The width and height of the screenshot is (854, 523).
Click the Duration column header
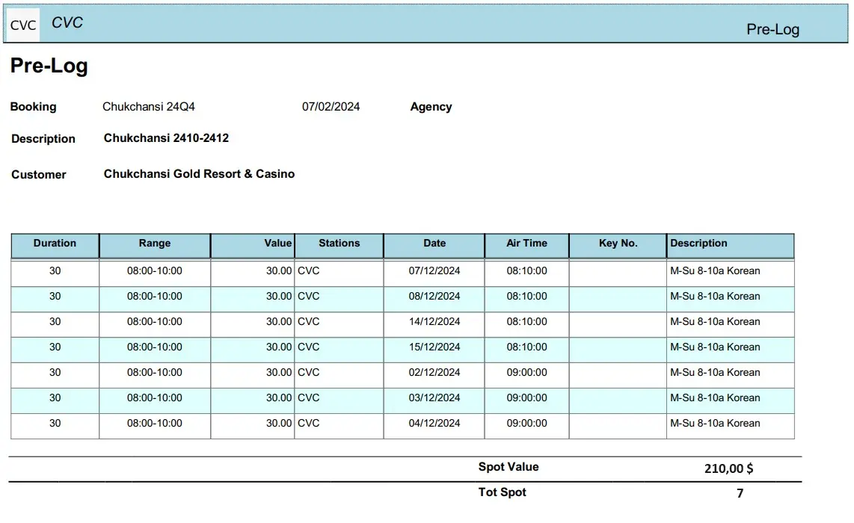coord(55,244)
